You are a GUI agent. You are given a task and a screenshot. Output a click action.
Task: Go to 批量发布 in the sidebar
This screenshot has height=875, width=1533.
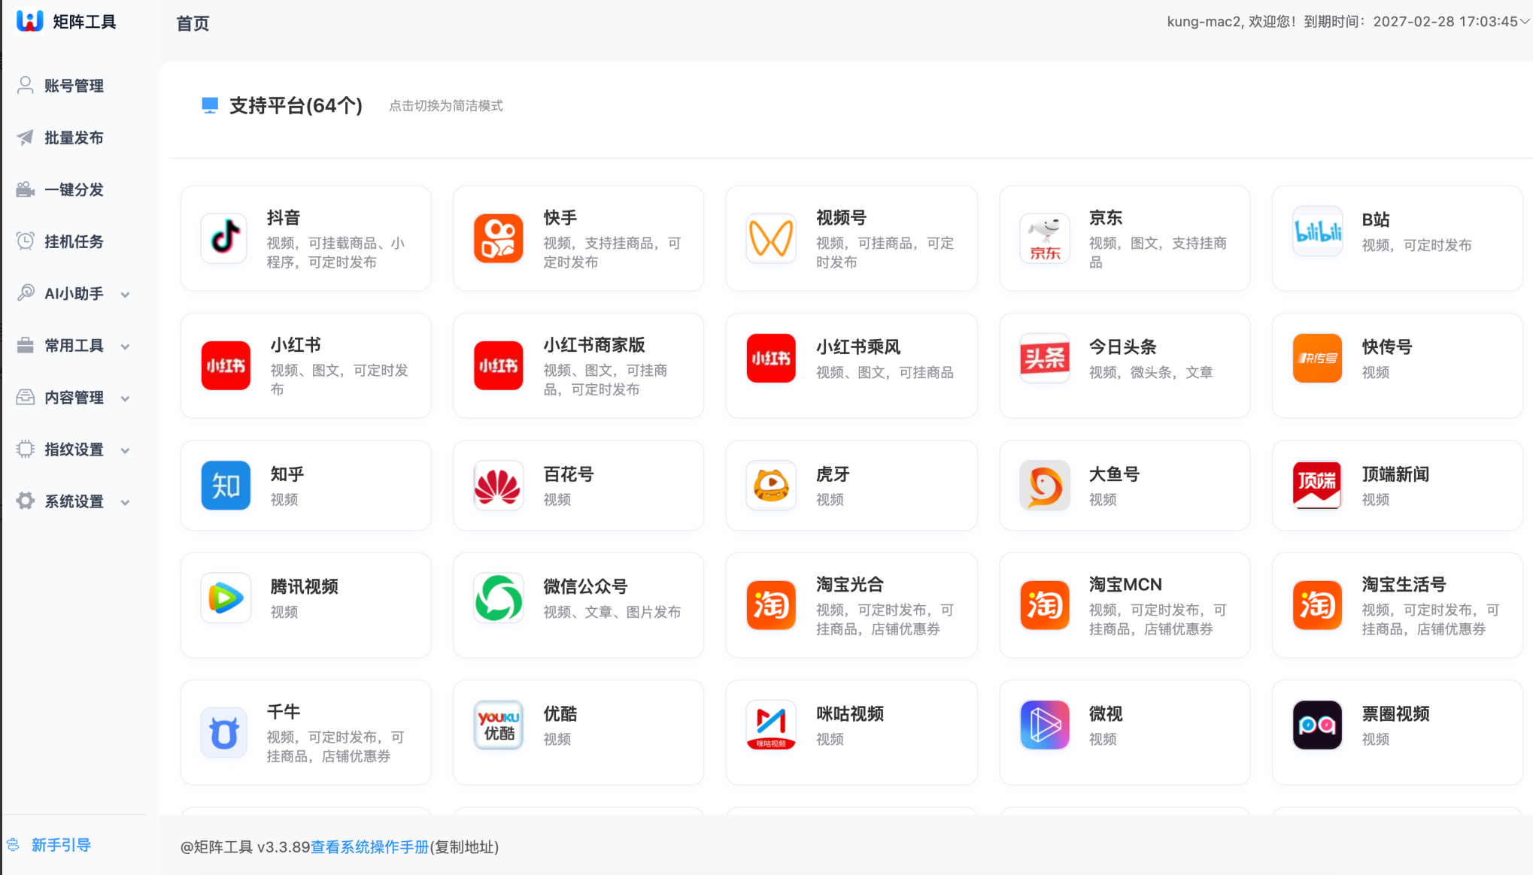[x=74, y=138]
